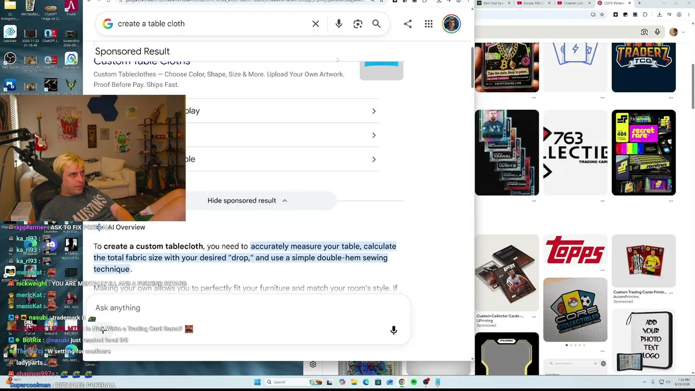Open Google Chrome from the taskbar
The width and height of the screenshot is (695, 391).
tap(402, 382)
